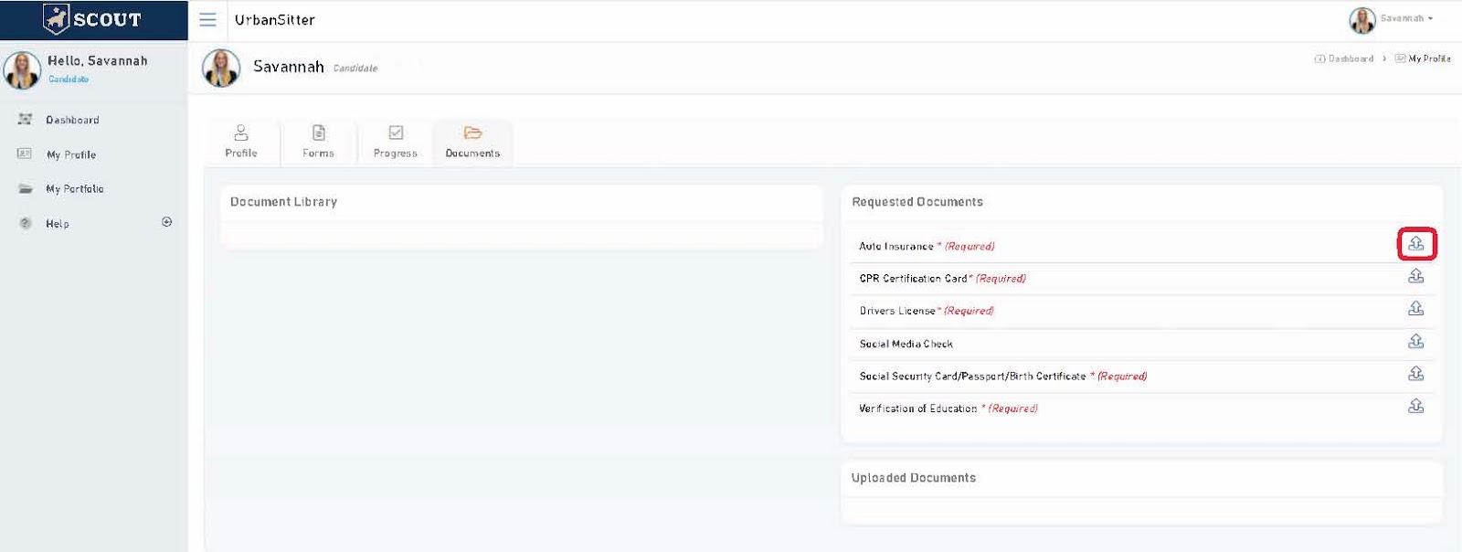The height and width of the screenshot is (552, 1462).
Task: Click the Candidate label under the sidebar greeting
Action: (x=69, y=80)
